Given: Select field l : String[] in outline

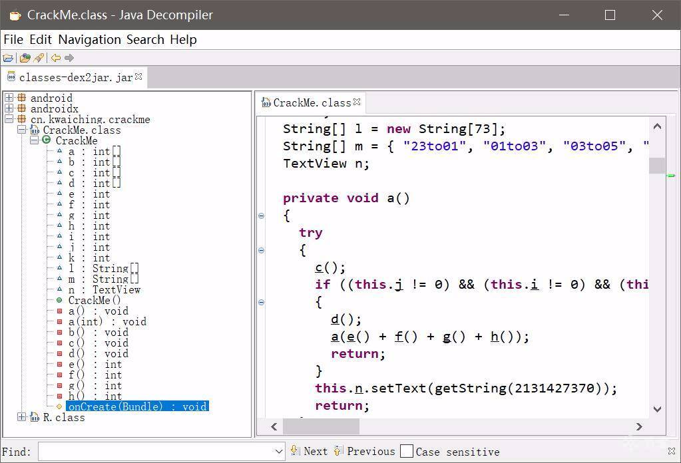Looking at the screenshot, I should (104, 269).
